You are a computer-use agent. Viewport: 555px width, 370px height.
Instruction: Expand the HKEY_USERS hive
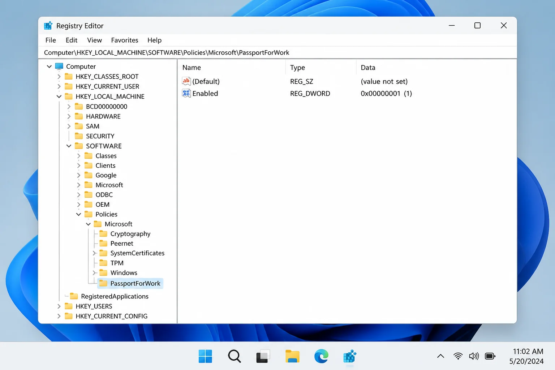point(59,306)
